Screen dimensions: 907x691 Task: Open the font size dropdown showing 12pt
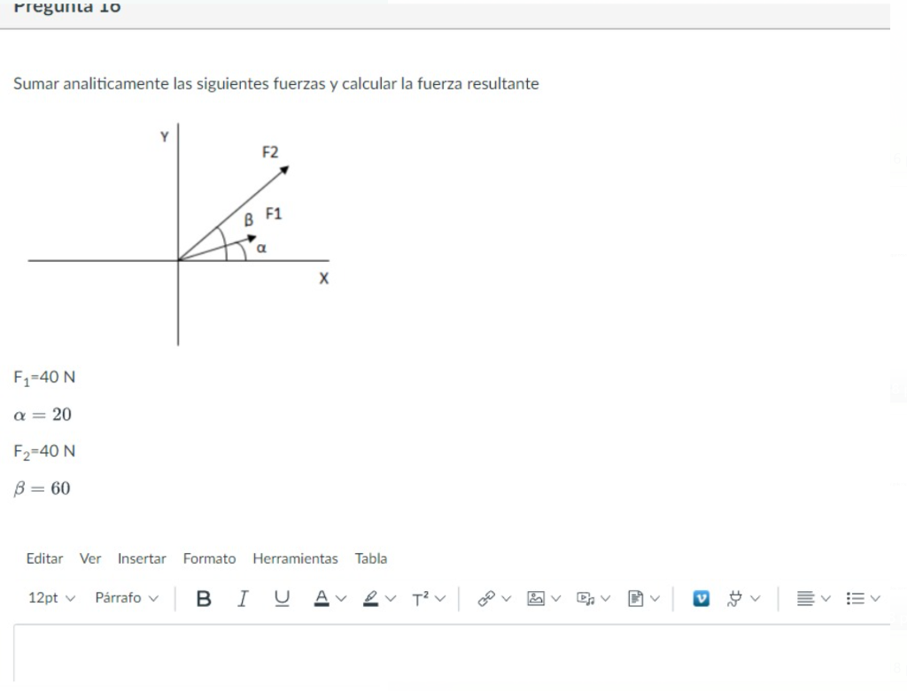coord(49,598)
